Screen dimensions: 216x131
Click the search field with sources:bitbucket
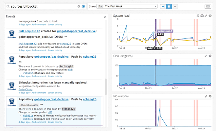(43, 6)
